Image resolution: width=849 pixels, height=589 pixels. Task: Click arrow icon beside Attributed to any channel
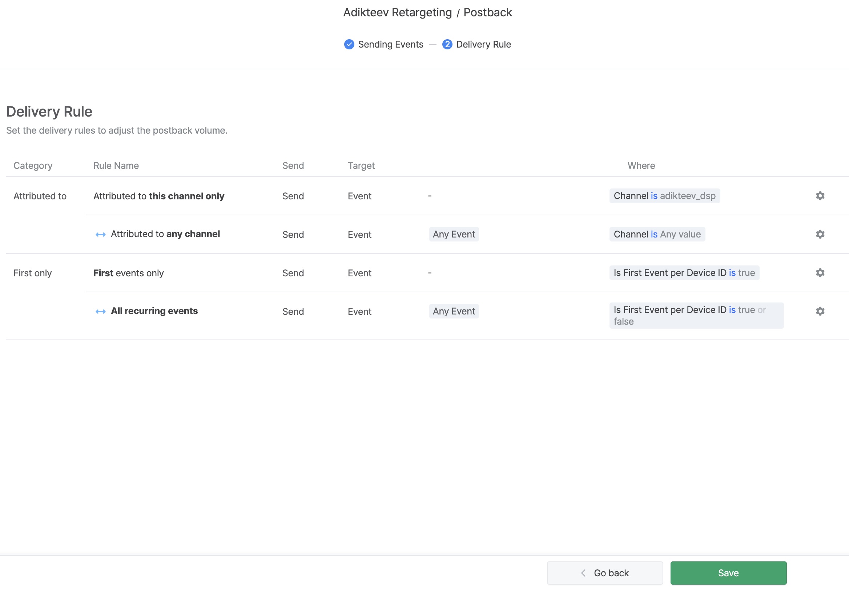[x=100, y=234]
